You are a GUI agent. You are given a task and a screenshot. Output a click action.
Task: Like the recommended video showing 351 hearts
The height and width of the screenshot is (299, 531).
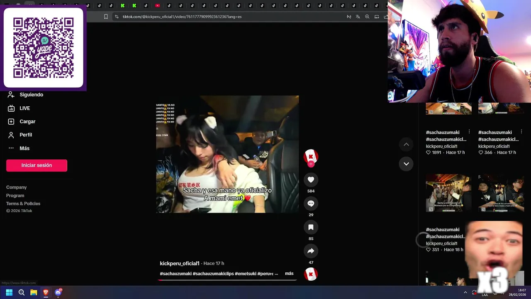[429, 250]
